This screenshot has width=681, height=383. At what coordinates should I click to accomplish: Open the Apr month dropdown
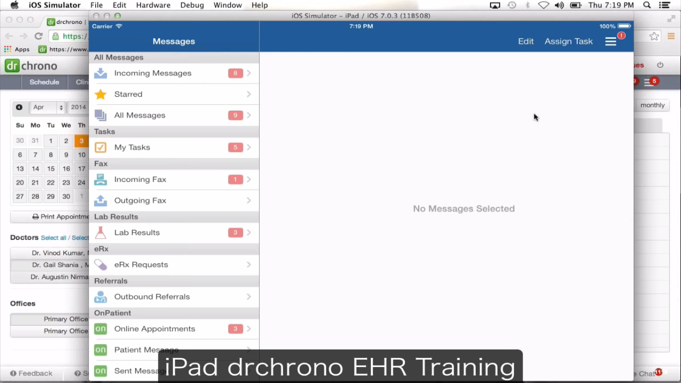[48, 107]
